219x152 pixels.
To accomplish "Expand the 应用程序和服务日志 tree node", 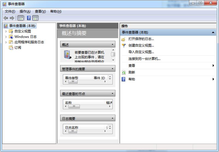I will pos(6,42).
